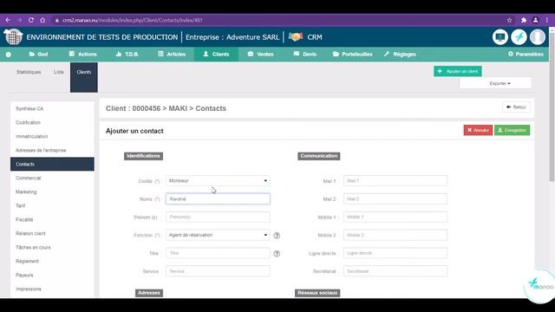
Task: Open help icon next to Titre
Action: 277,254
